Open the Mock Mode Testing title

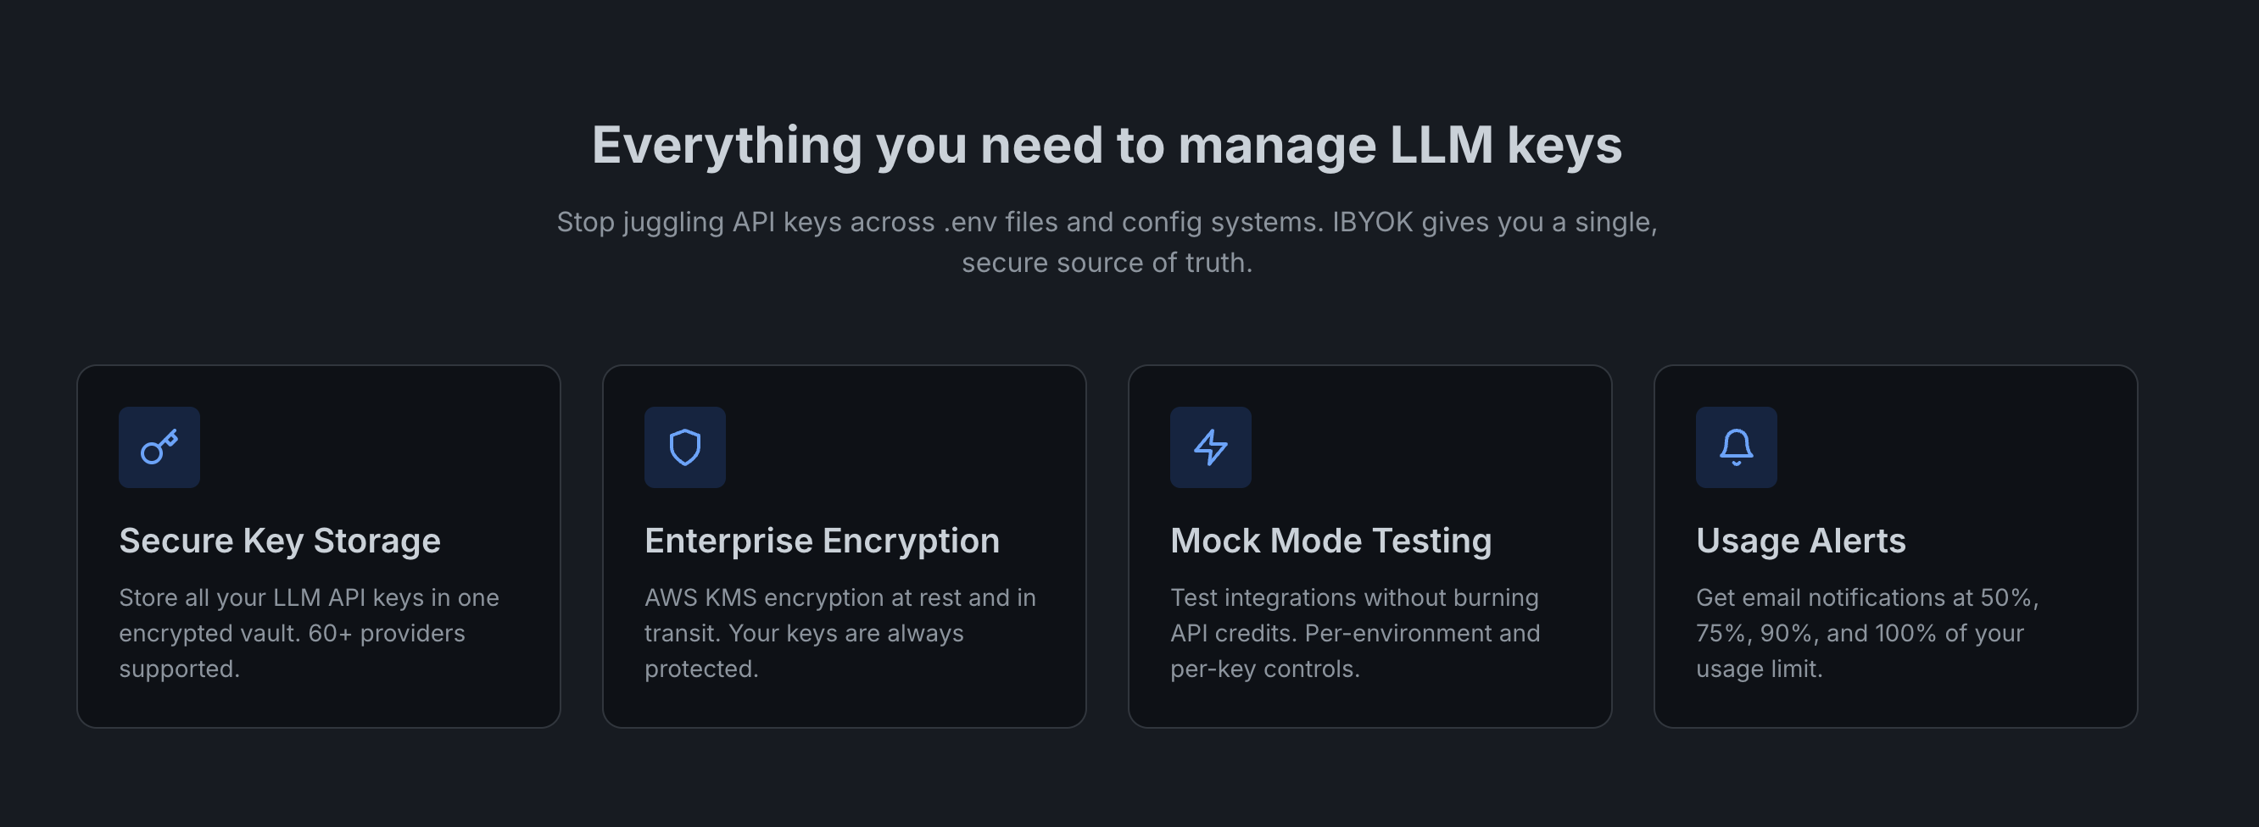(x=1330, y=541)
